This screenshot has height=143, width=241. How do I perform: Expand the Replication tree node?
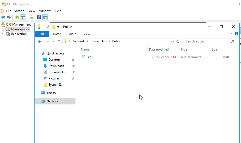(3, 34)
